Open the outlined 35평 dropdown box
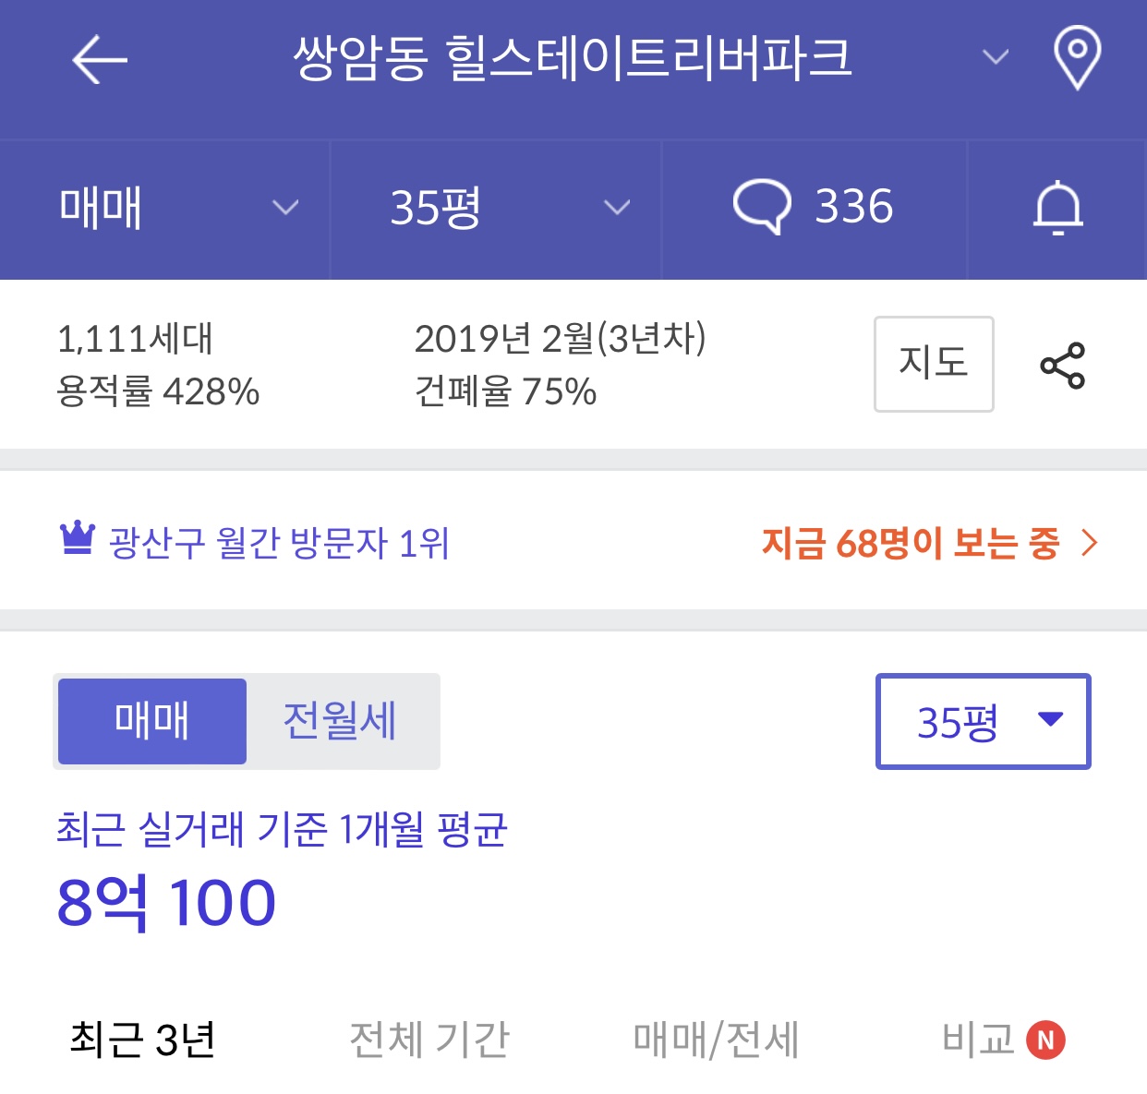The image size is (1147, 1094). [983, 721]
